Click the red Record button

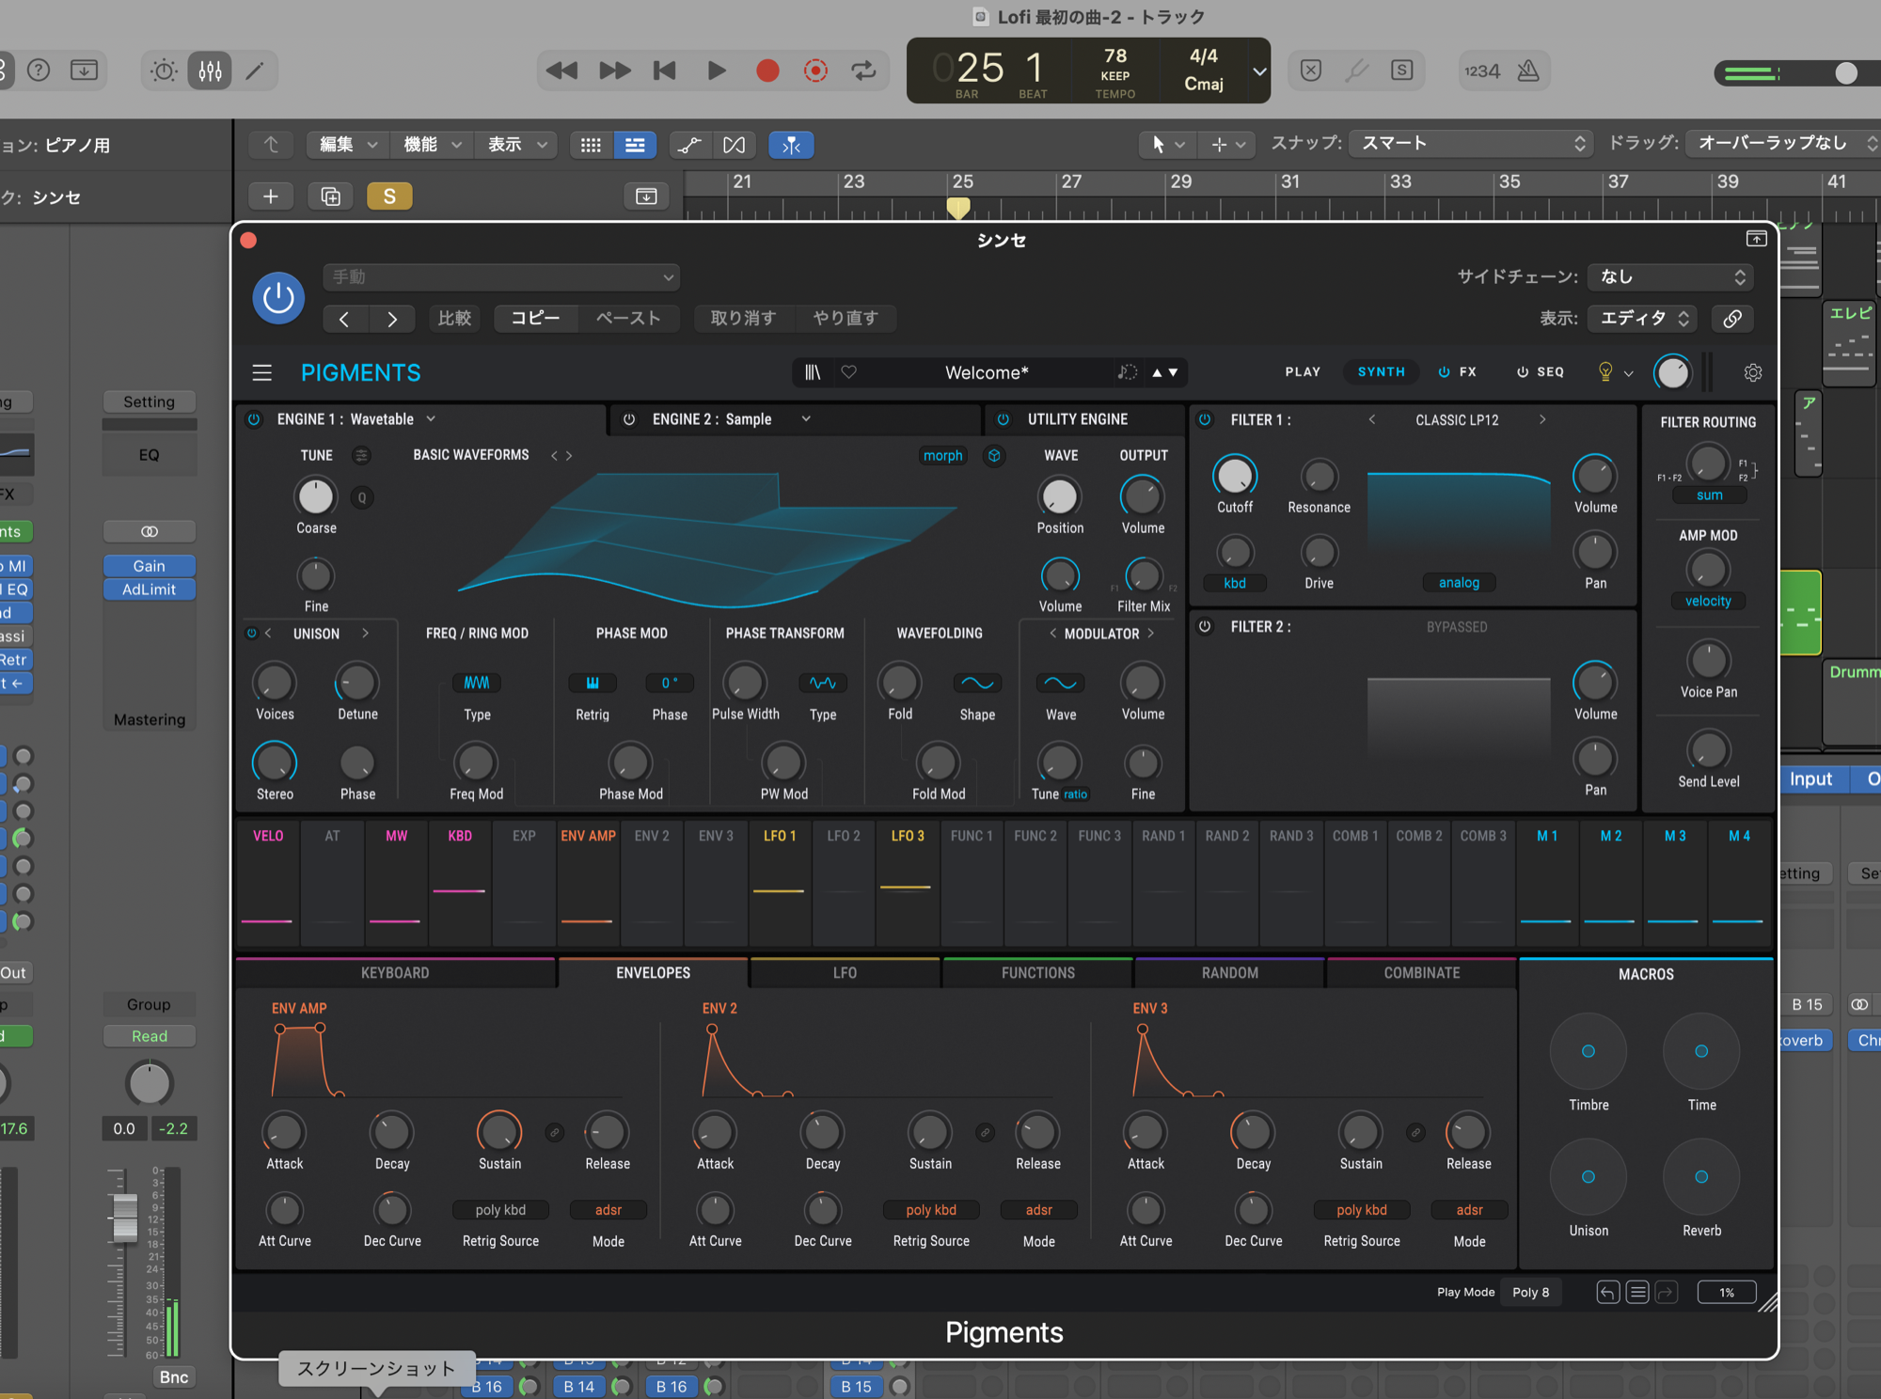[x=767, y=71]
